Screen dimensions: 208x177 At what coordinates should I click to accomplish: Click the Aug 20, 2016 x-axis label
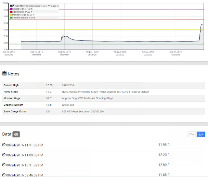tap(64, 53)
